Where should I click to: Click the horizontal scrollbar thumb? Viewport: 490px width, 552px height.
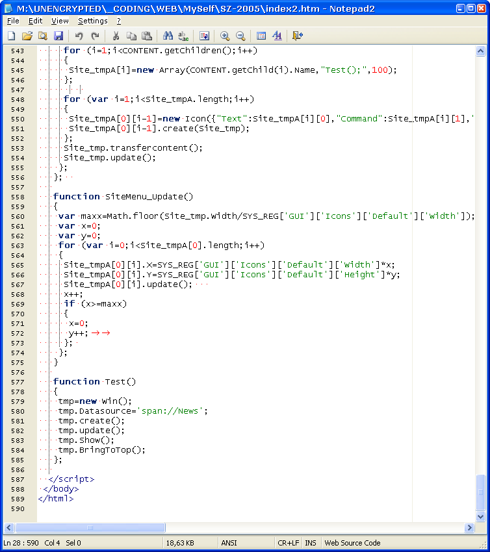coord(90,527)
